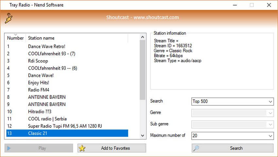
Task: Click the play triangle icon
Action: (x=9, y=148)
